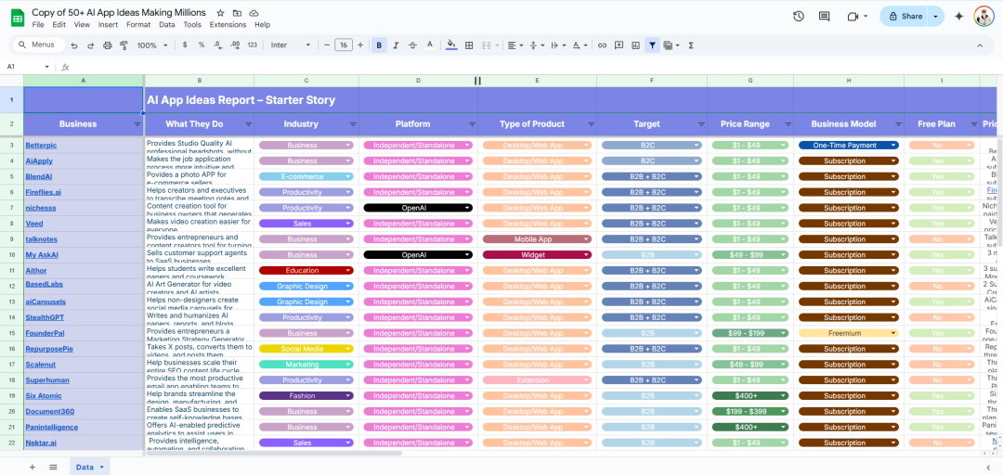Click the Gemini sparkle icon
The width and height of the screenshot is (1003, 475).
pyautogui.click(x=958, y=17)
